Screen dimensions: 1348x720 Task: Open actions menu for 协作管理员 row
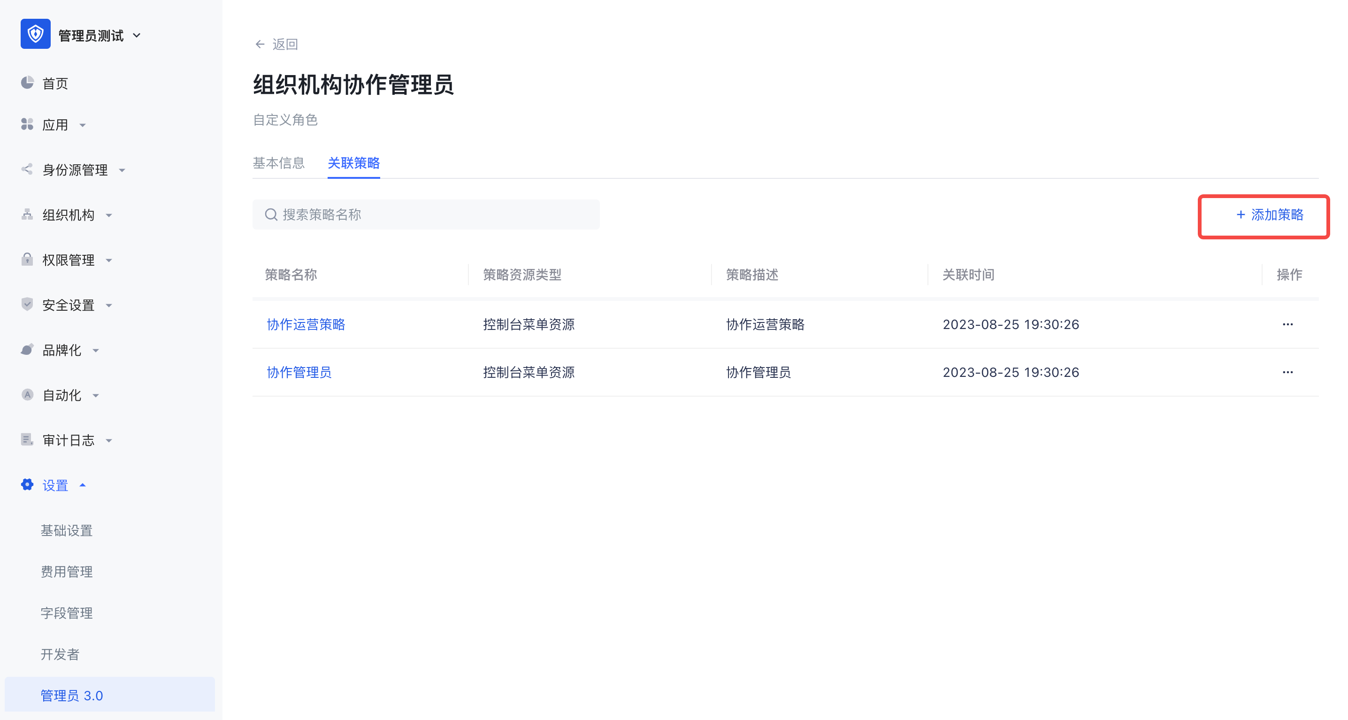[1288, 372]
